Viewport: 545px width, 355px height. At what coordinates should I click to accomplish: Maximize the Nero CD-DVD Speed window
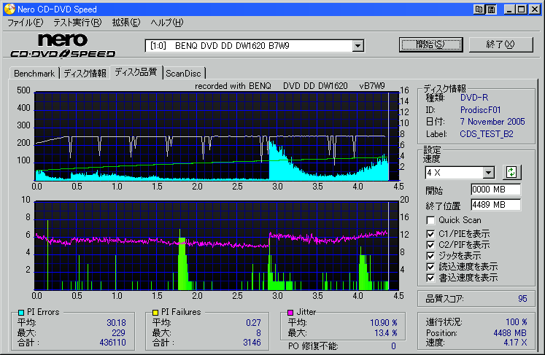point(522,9)
